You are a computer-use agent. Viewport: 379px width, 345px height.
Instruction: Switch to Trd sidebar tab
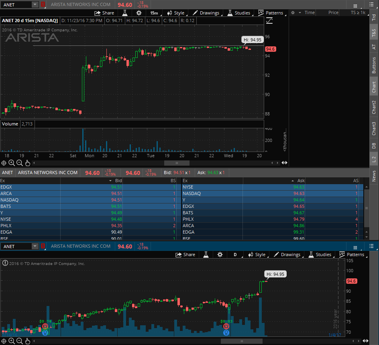[374, 17]
